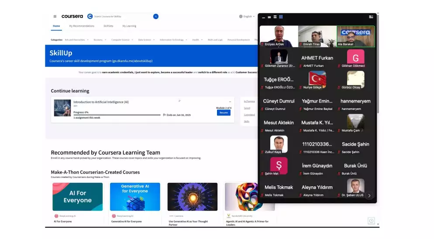Click Melis Tokmak participant tile

tap(279, 188)
